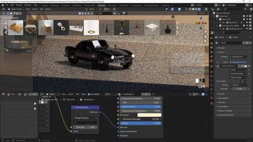Screen dimensions: 253x142
Task: Open the World properties tab icon
Action: [211, 61]
